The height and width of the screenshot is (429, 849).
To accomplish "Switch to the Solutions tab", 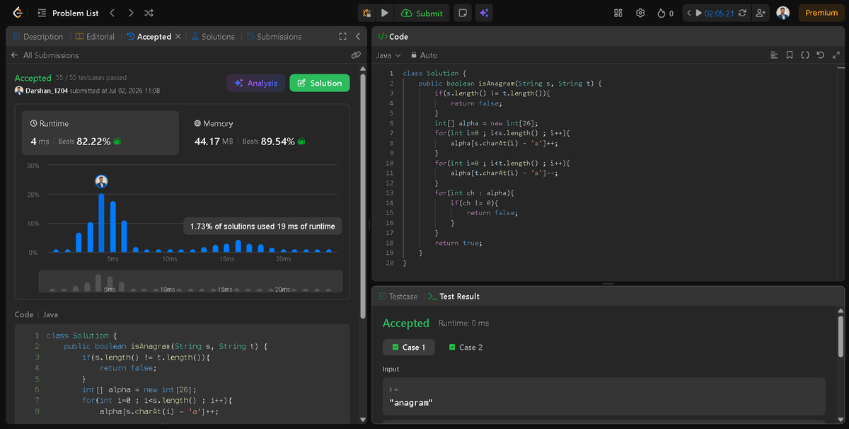I will (213, 37).
